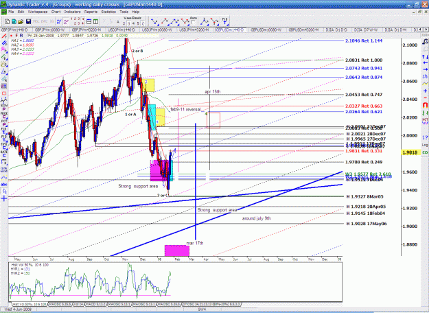429x313 pixels.
Task: Switch to GBPUSDm43200-M chart tab
Action: (303, 30)
